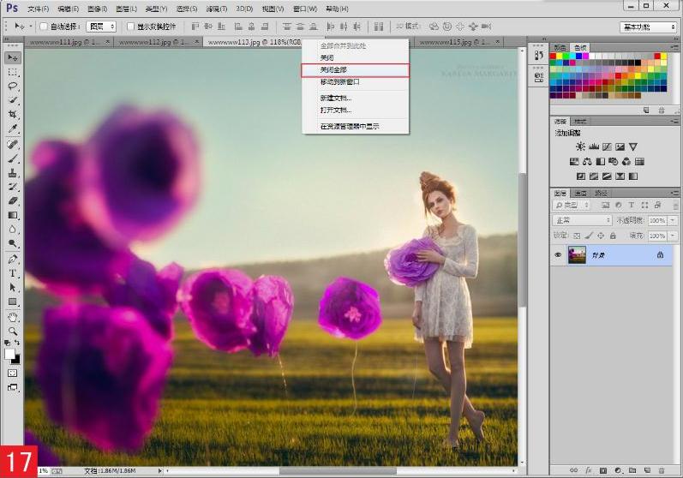Viewport: 683px width, 478px height.
Task: Add a Brightness/Contrast adjustment
Action: pyautogui.click(x=580, y=146)
